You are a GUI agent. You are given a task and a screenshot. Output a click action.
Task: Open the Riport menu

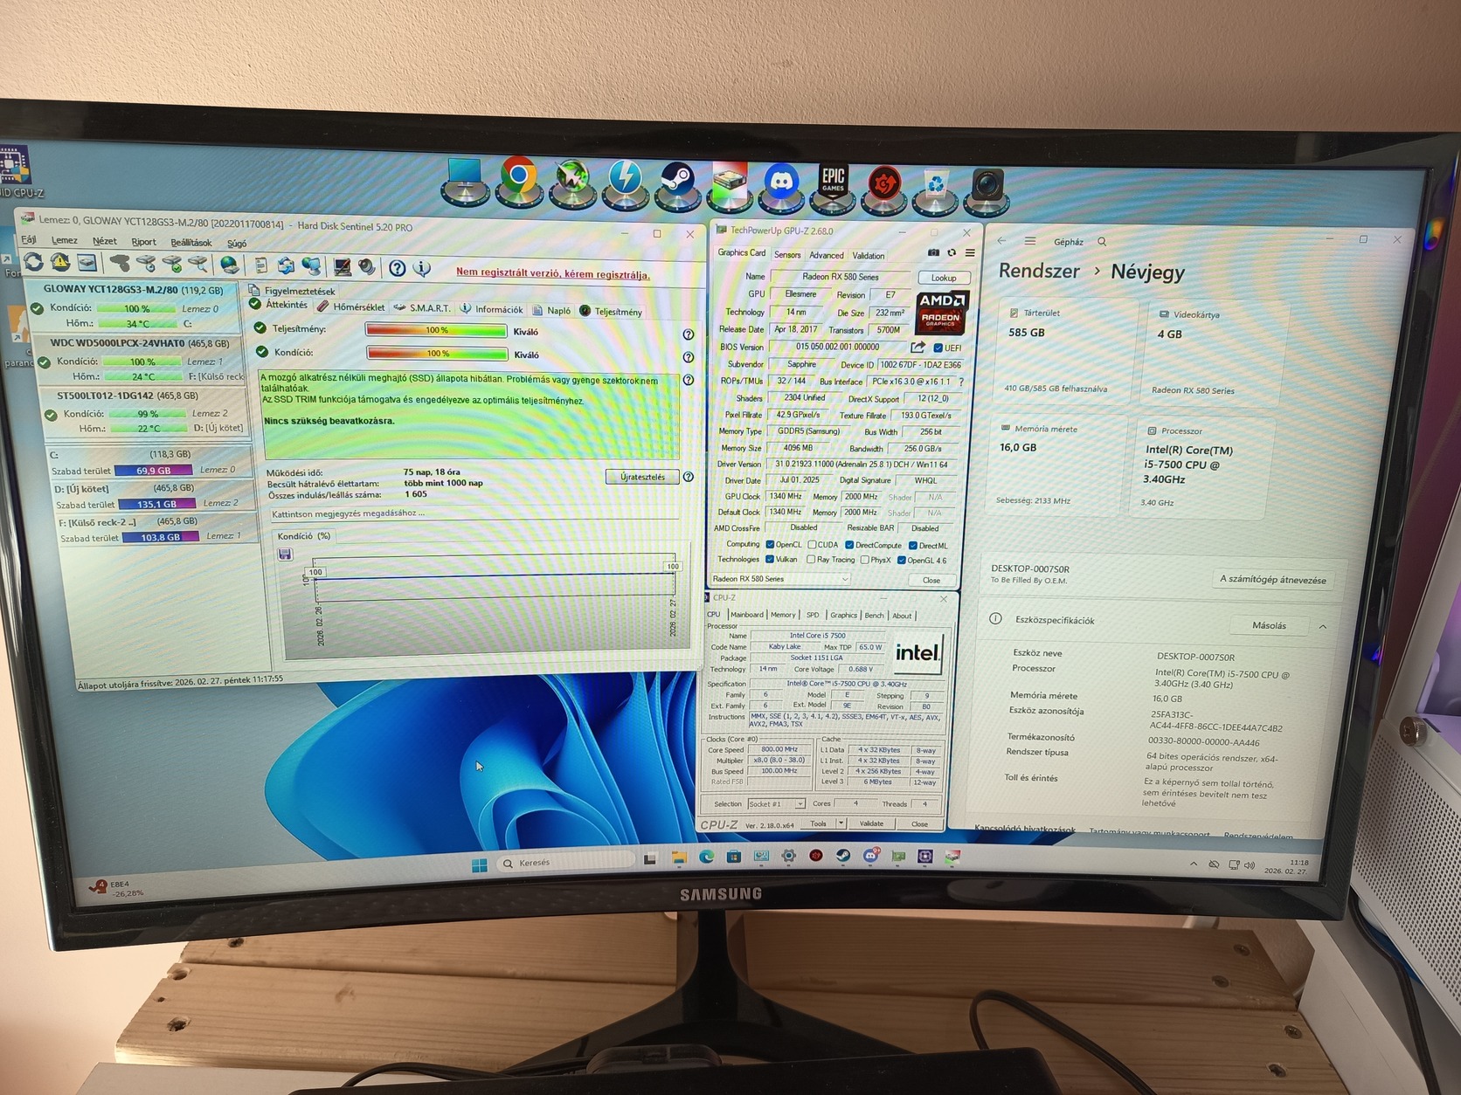point(143,242)
